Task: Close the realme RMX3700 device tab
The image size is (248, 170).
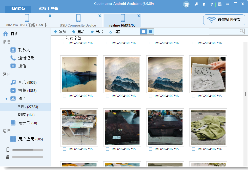Action: tap(138, 16)
